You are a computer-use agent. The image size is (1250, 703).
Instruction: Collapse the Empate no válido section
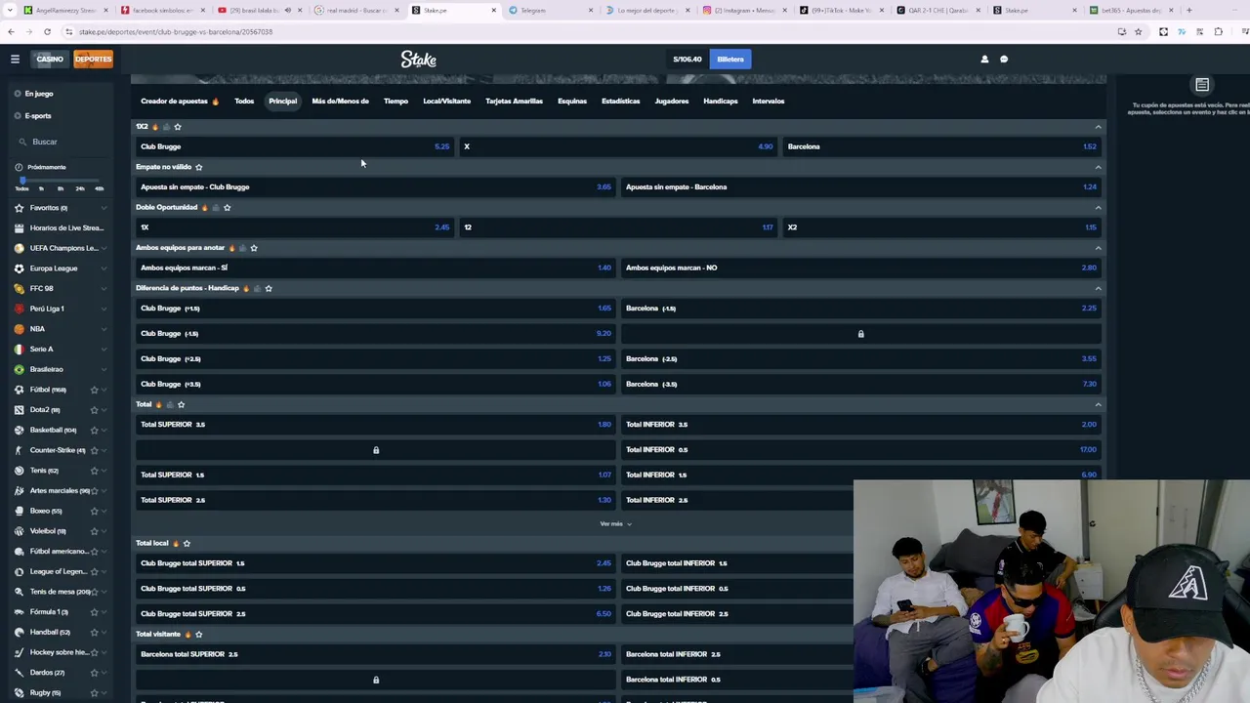(x=1098, y=167)
